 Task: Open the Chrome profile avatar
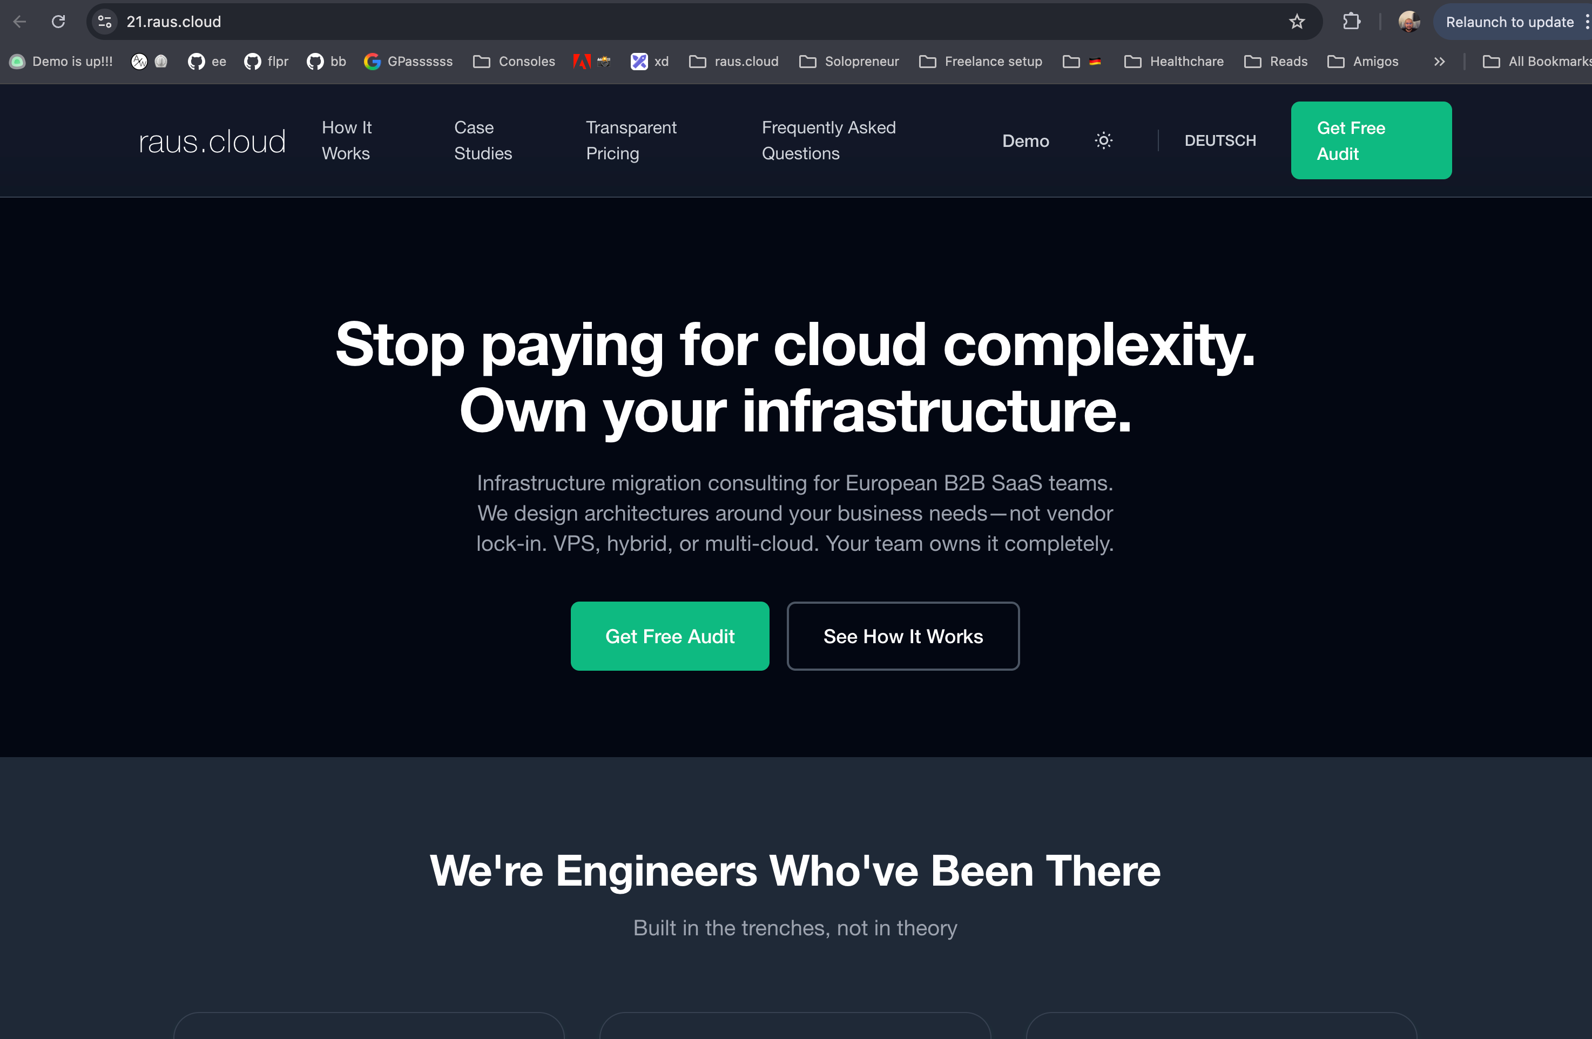point(1409,22)
